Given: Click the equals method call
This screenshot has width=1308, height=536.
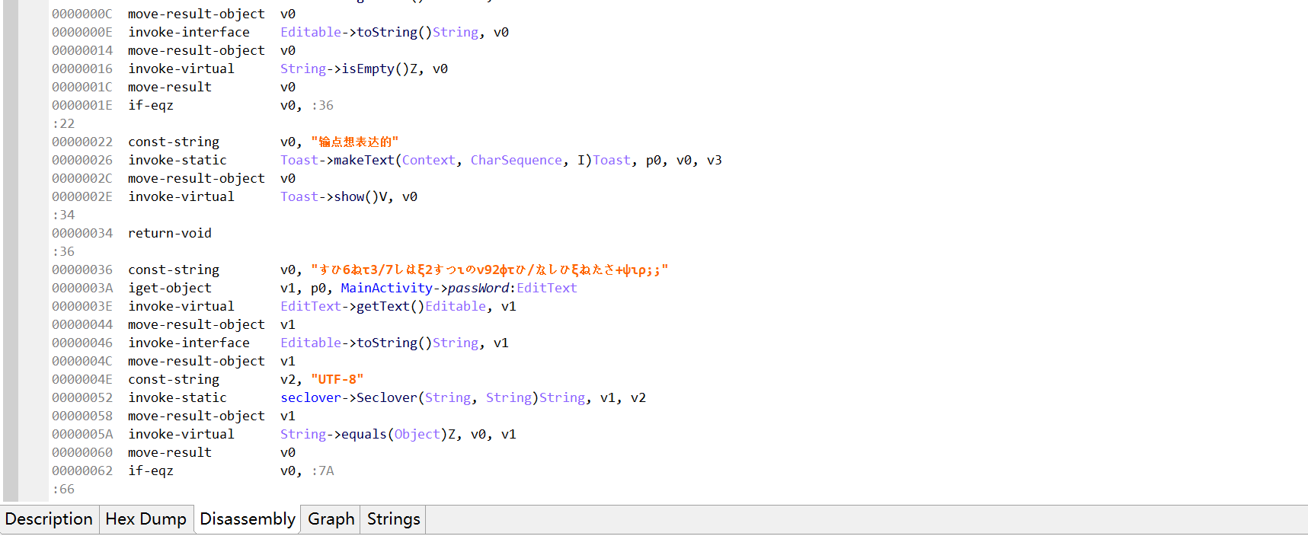Looking at the screenshot, I should coord(364,434).
